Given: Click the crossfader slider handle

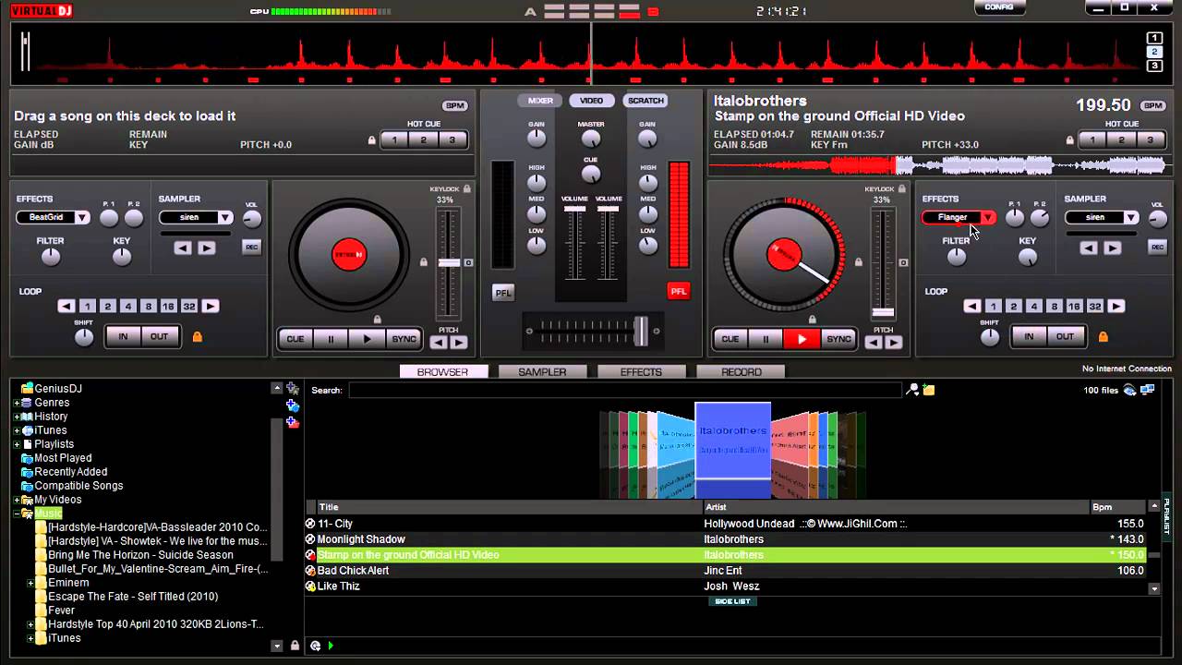Looking at the screenshot, I should pos(640,331).
